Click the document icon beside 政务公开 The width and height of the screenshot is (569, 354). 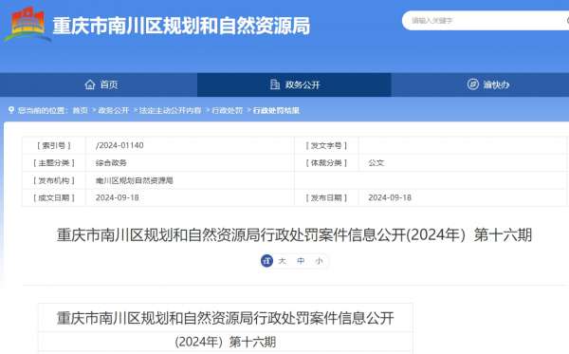(275, 84)
